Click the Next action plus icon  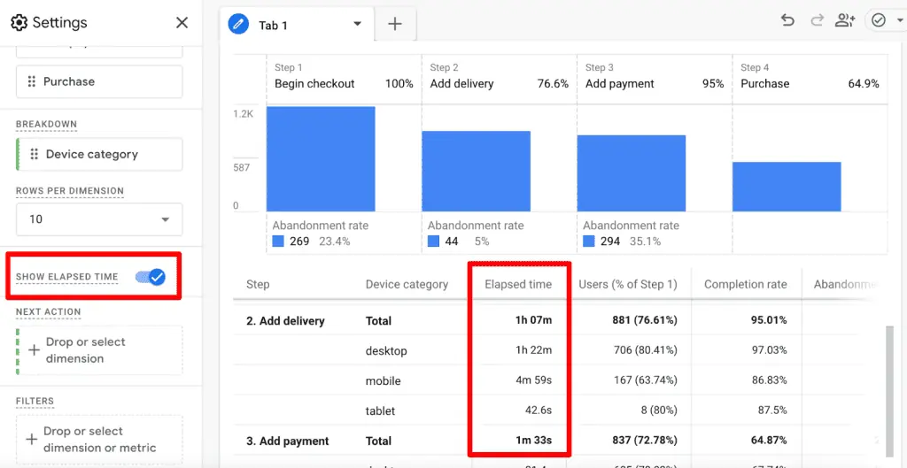click(34, 350)
